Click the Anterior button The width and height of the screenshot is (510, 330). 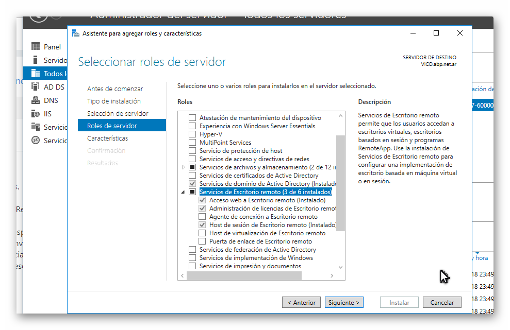coord(302,302)
